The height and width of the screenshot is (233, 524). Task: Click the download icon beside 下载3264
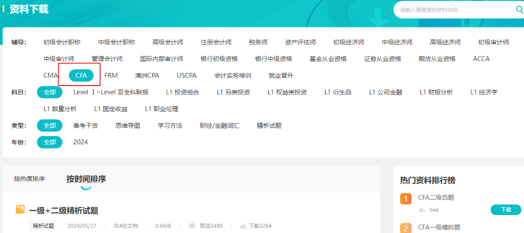243,226
